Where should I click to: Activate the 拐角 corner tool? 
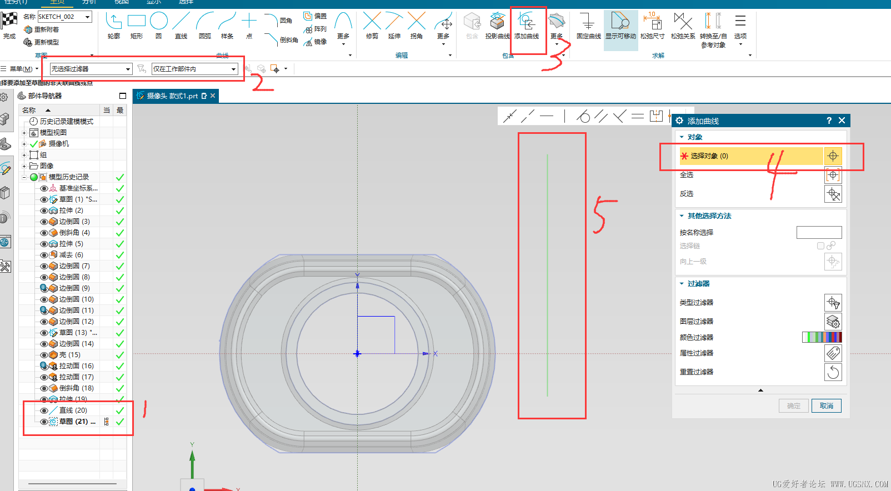[417, 22]
